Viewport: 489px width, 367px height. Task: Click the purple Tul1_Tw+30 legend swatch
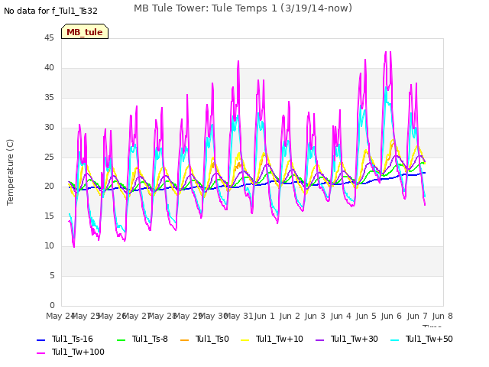(320, 339)
